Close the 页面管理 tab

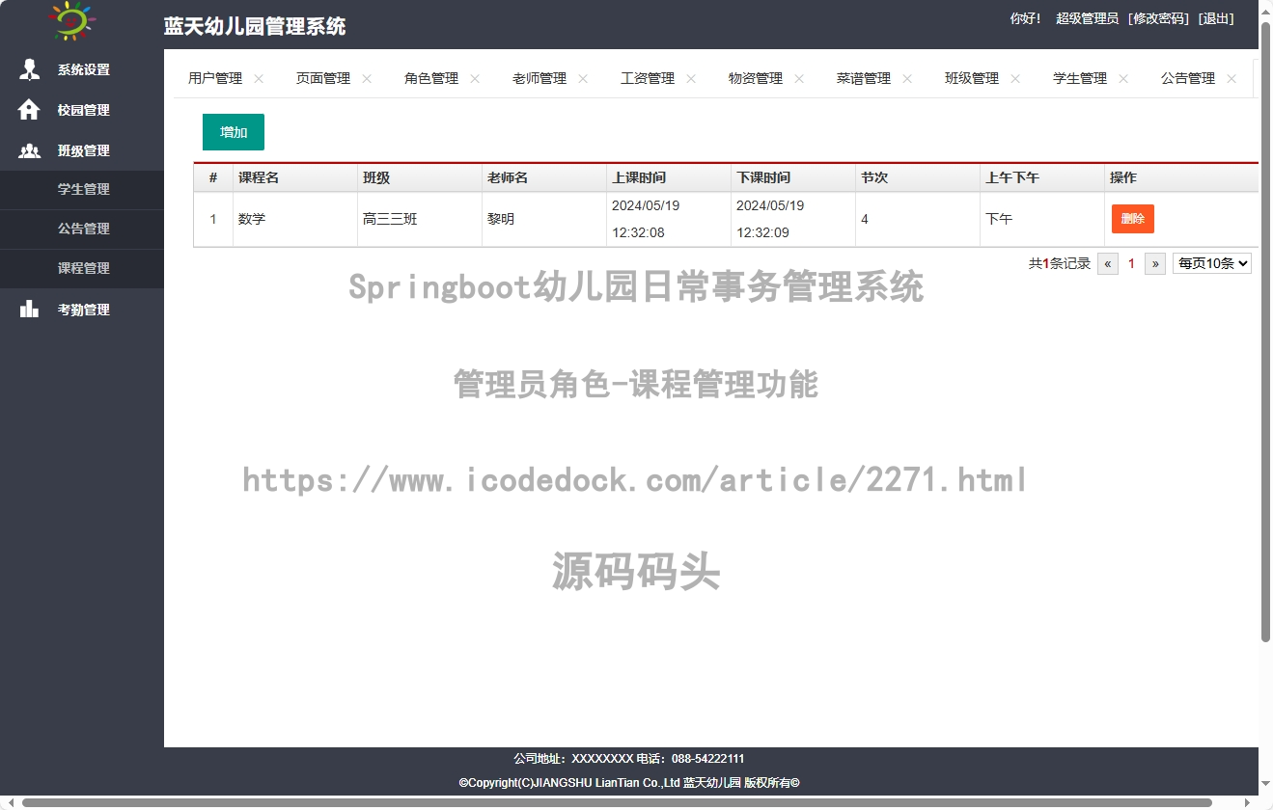coord(367,79)
